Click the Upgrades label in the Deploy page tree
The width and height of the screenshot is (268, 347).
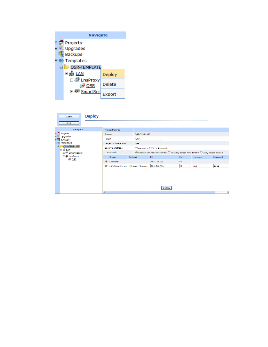click(x=66, y=137)
